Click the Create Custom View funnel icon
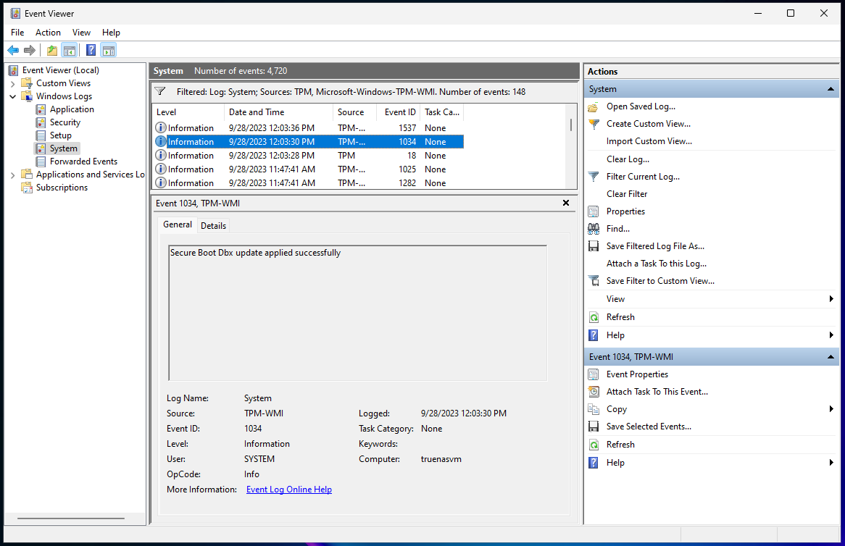This screenshot has height=546, width=845. pos(594,124)
